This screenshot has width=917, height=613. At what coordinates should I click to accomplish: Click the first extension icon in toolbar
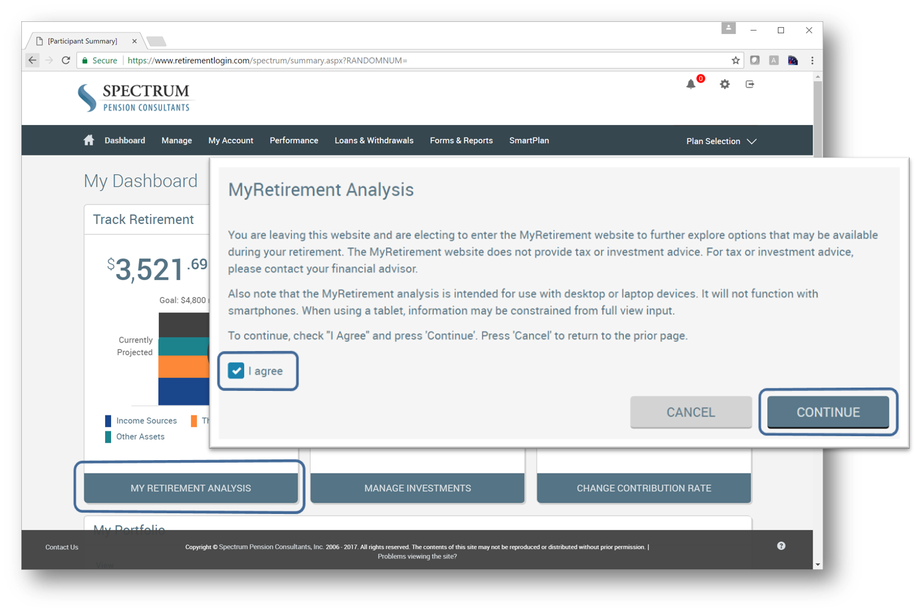755,61
